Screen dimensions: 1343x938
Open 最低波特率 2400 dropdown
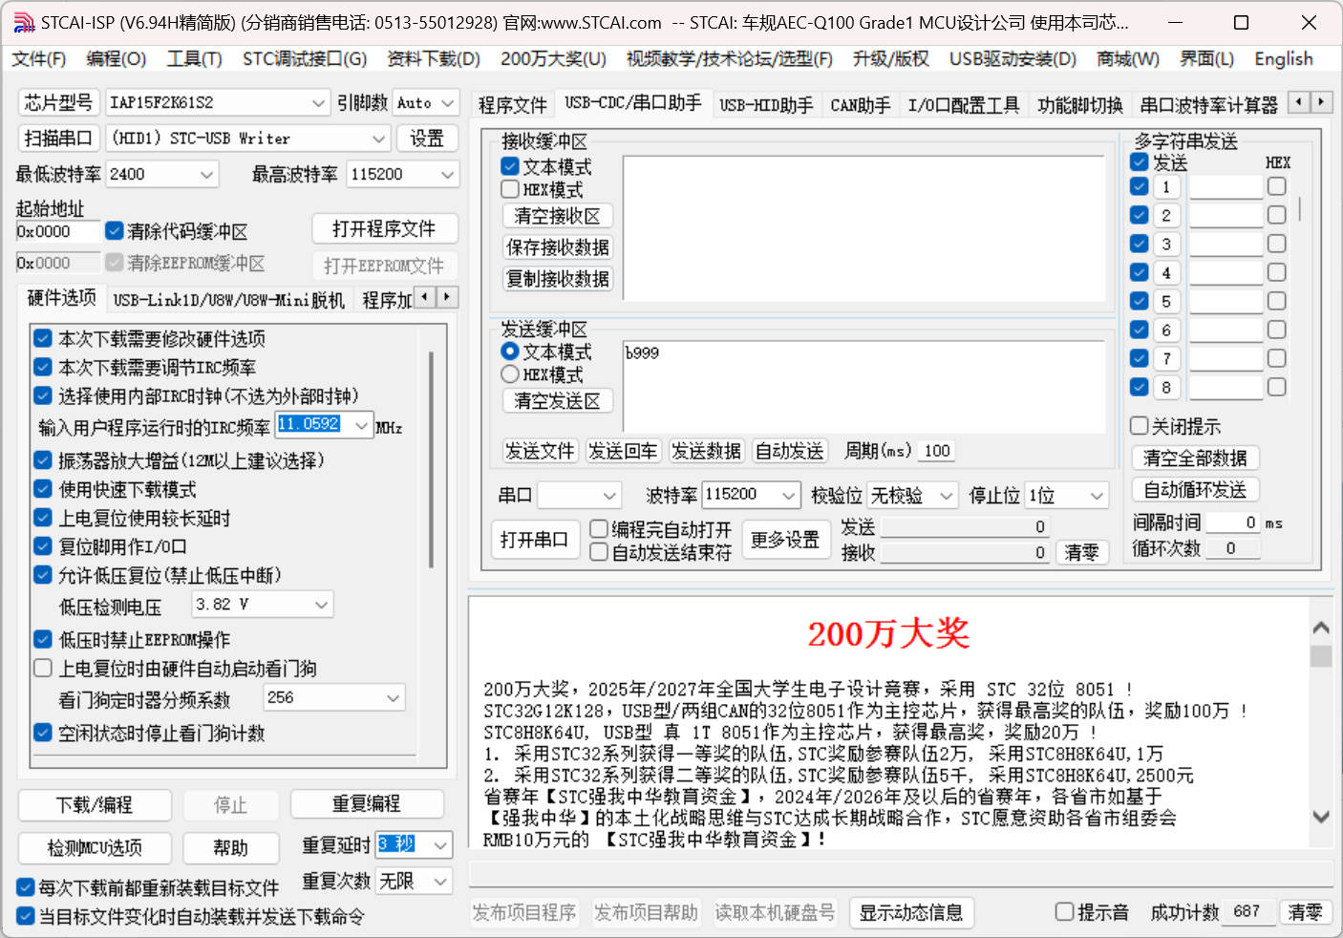(x=206, y=174)
